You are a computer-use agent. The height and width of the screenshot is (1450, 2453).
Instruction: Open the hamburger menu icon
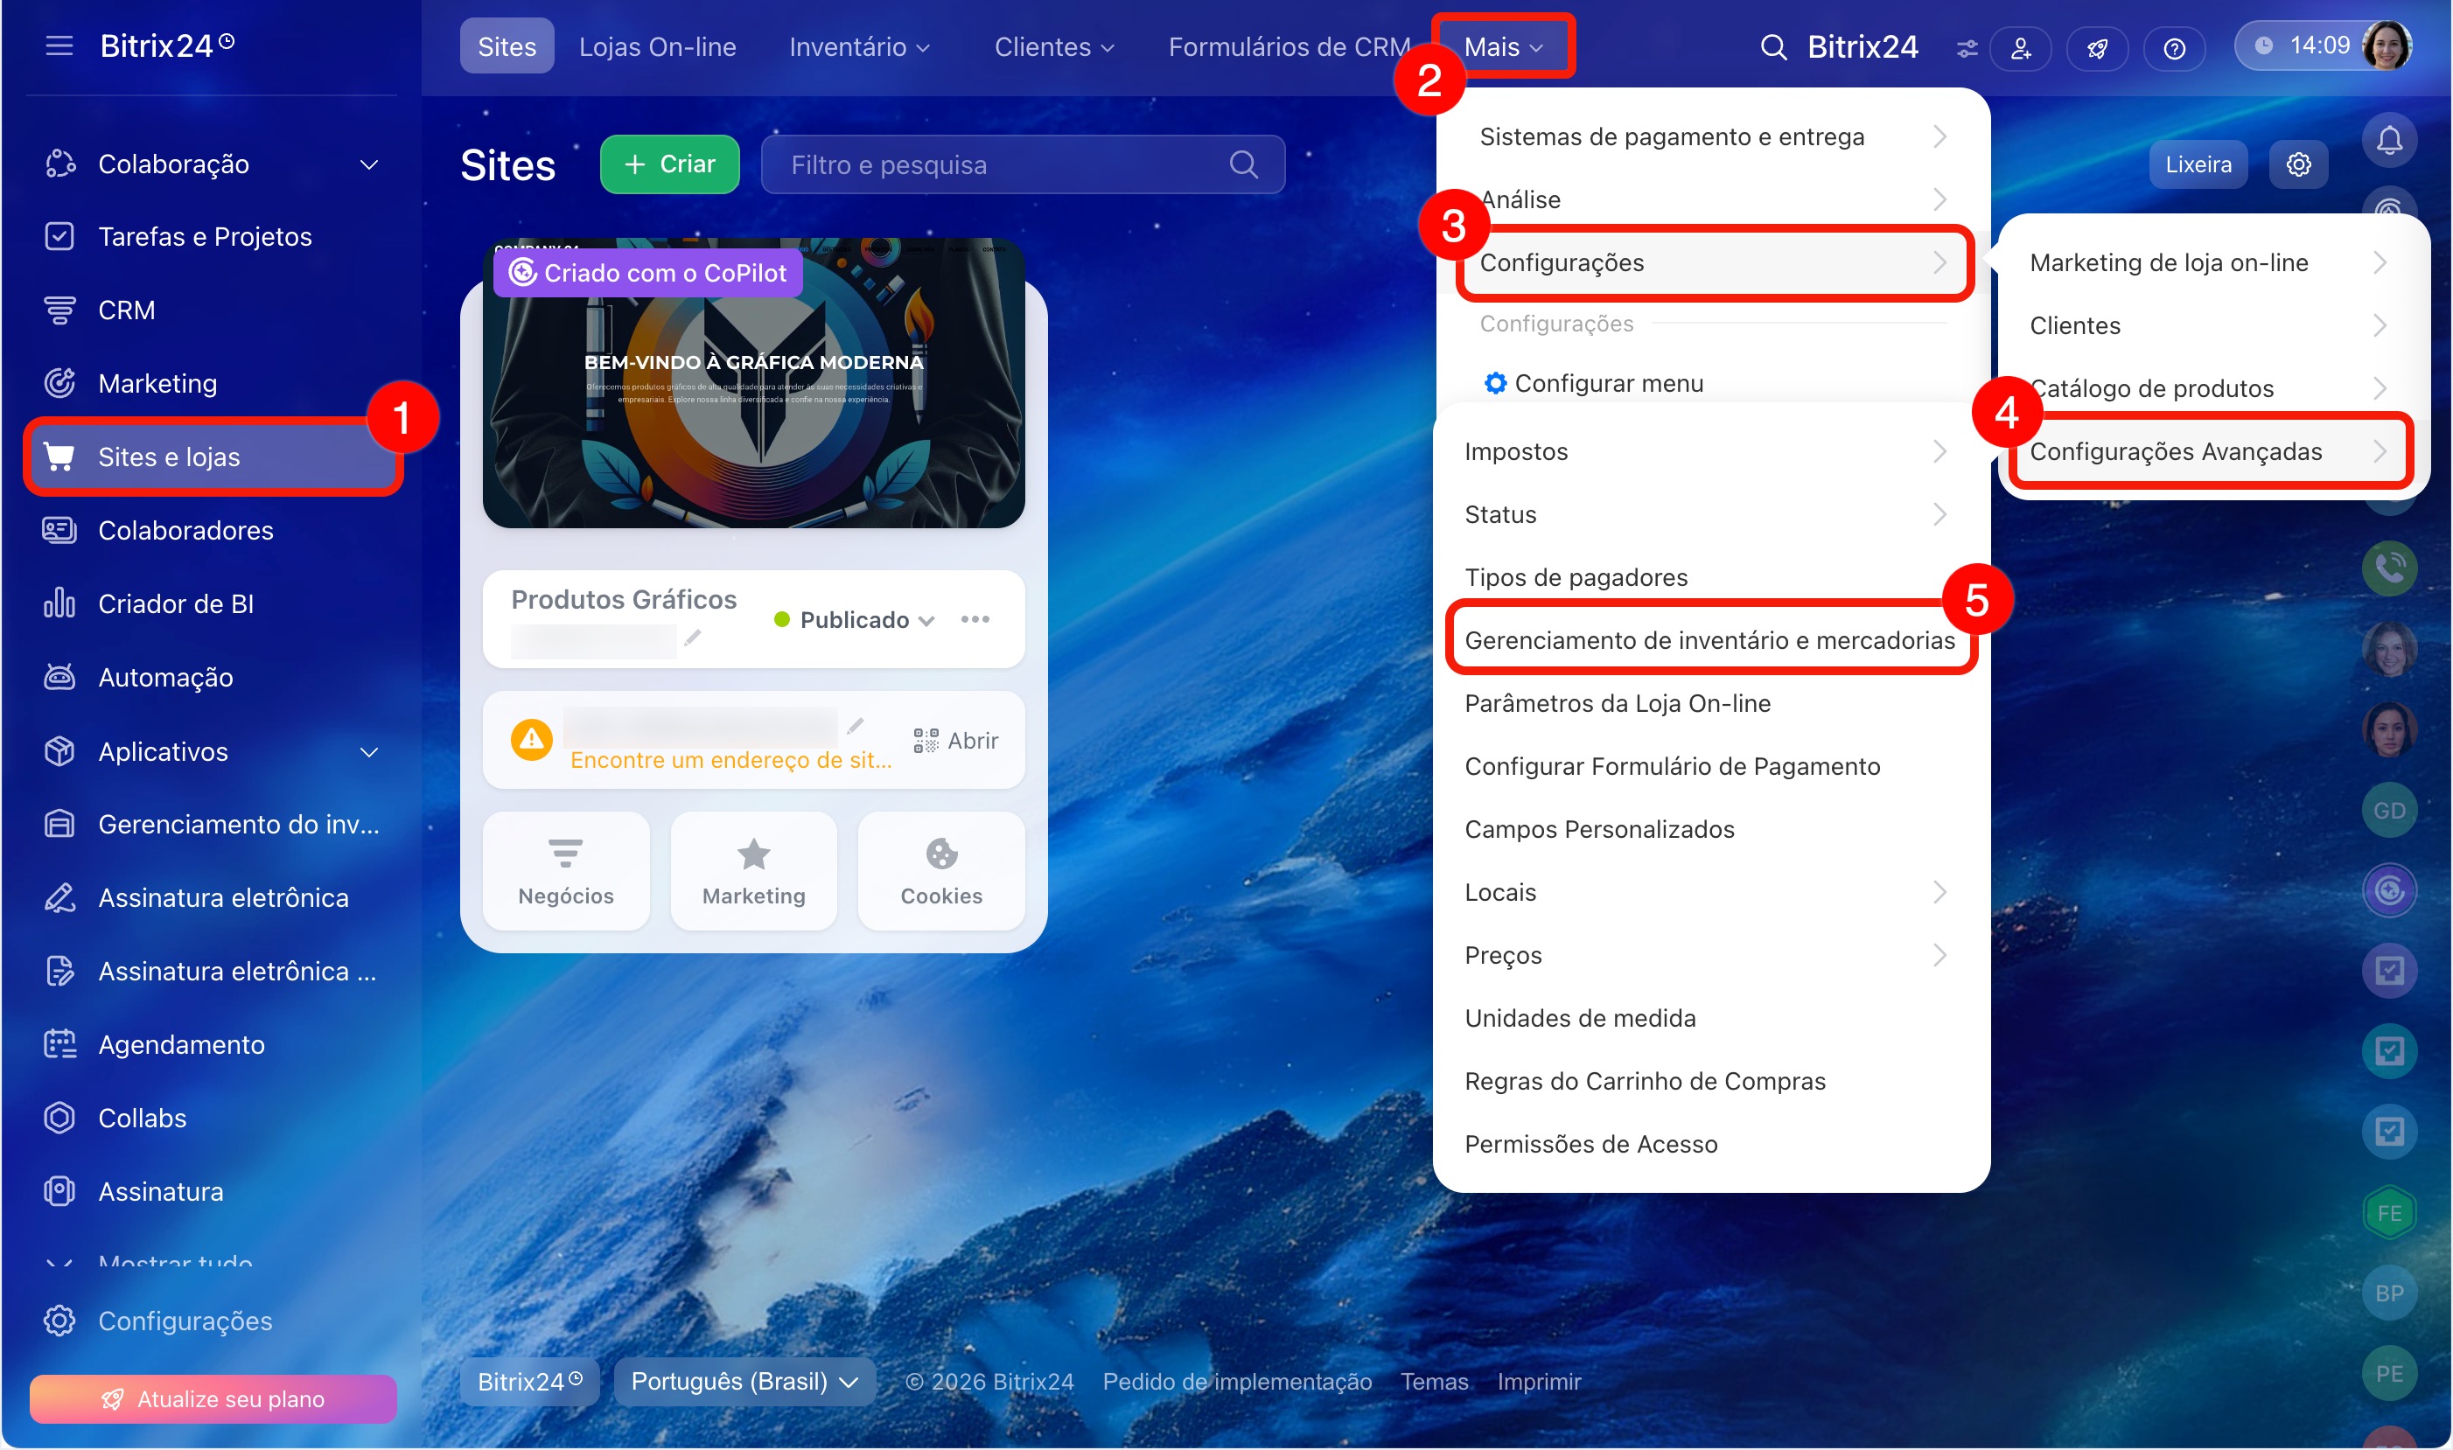click(59, 46)
